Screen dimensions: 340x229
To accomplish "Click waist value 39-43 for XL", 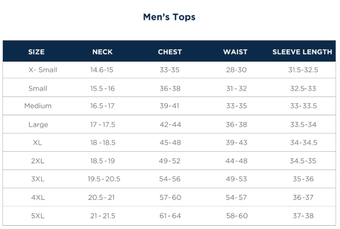I will tap(236, 143).
